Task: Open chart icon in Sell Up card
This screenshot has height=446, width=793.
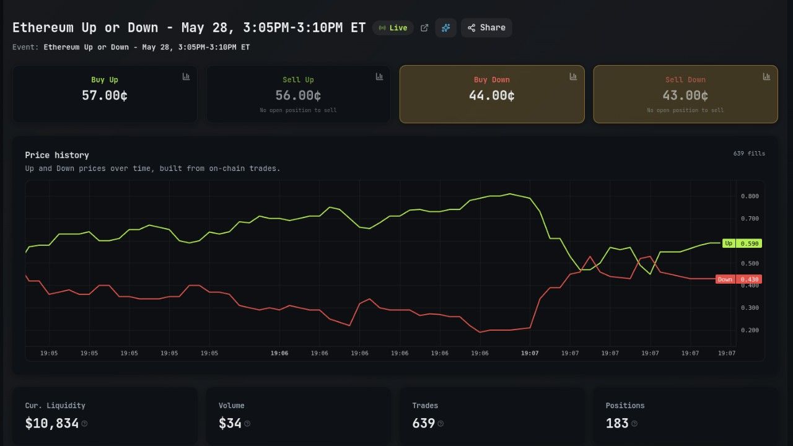Action: pyautogui.click(x=379, y=76)
